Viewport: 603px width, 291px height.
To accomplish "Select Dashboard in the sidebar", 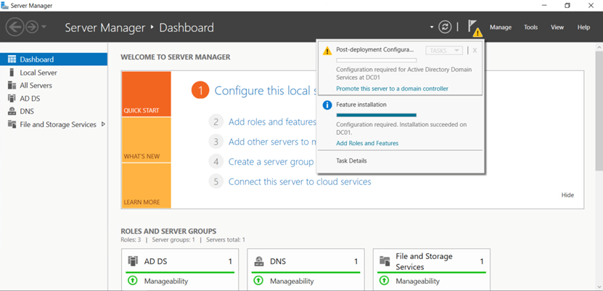I will 54,60.
